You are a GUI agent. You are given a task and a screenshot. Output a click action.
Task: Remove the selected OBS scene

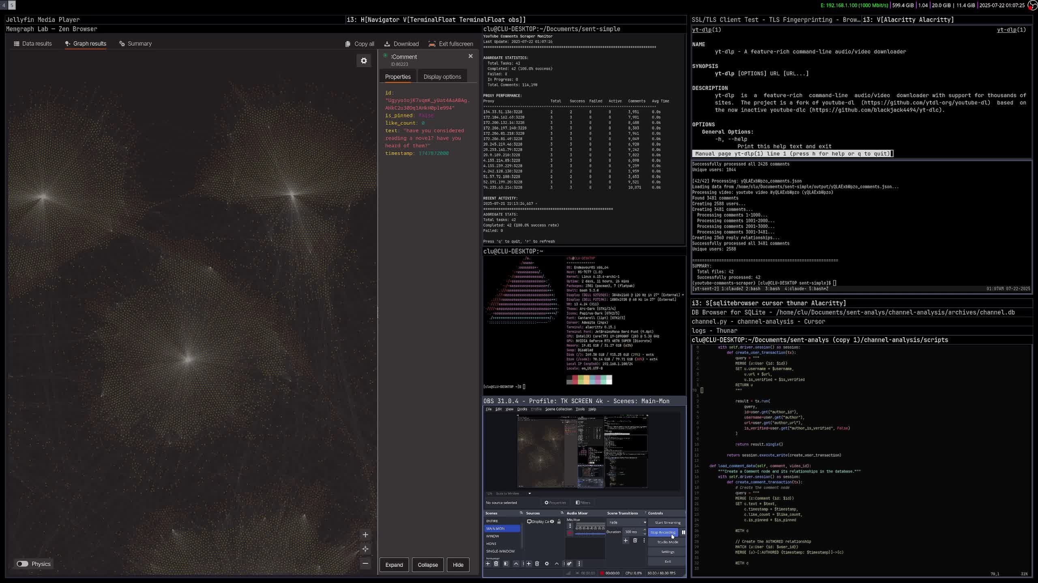click(496, 564)
